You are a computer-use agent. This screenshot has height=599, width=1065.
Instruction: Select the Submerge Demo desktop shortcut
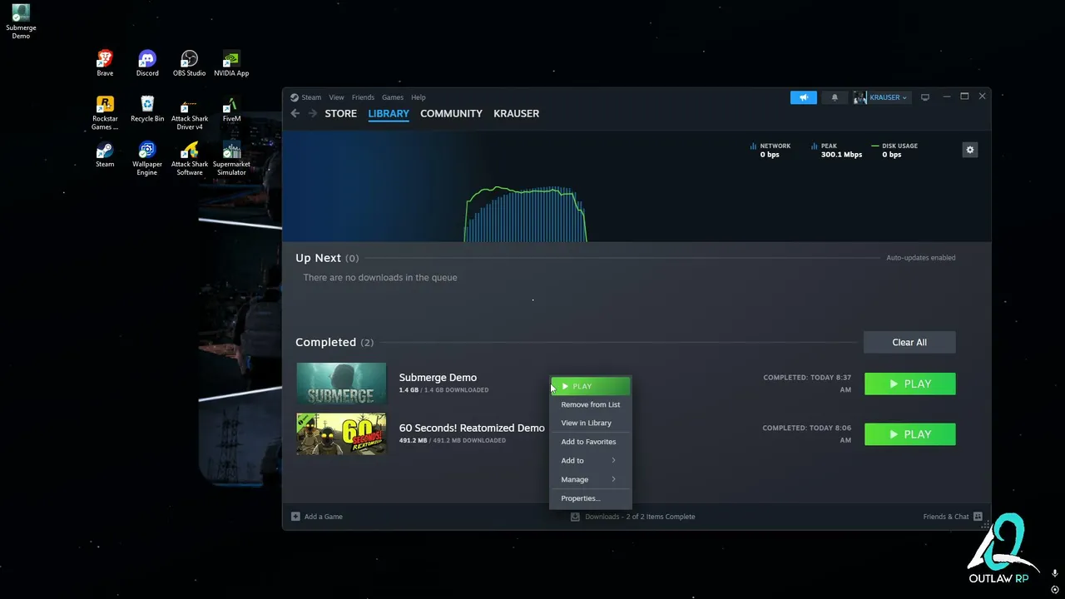point(21,22)
